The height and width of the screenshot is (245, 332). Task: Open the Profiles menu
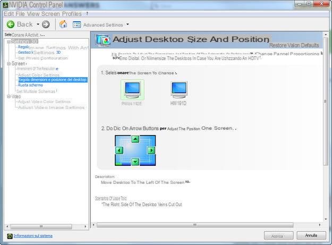[x=72, y=14]
